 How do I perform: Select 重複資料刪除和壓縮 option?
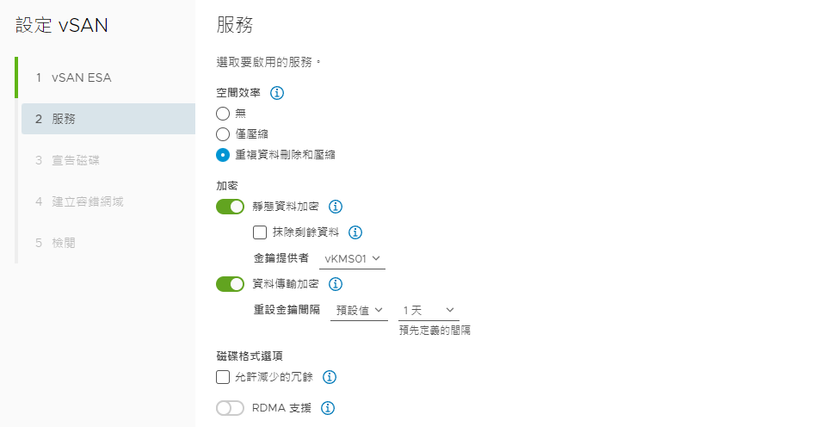pos(223,155)
